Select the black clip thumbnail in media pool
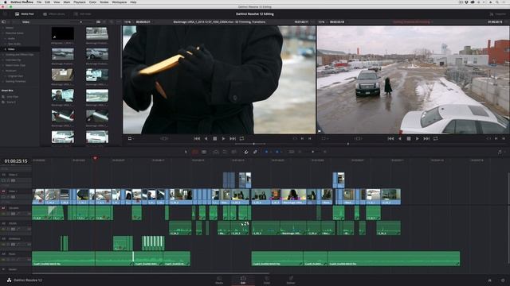The image size is (510, 286). pyautogui.click(x=63, y=33)
